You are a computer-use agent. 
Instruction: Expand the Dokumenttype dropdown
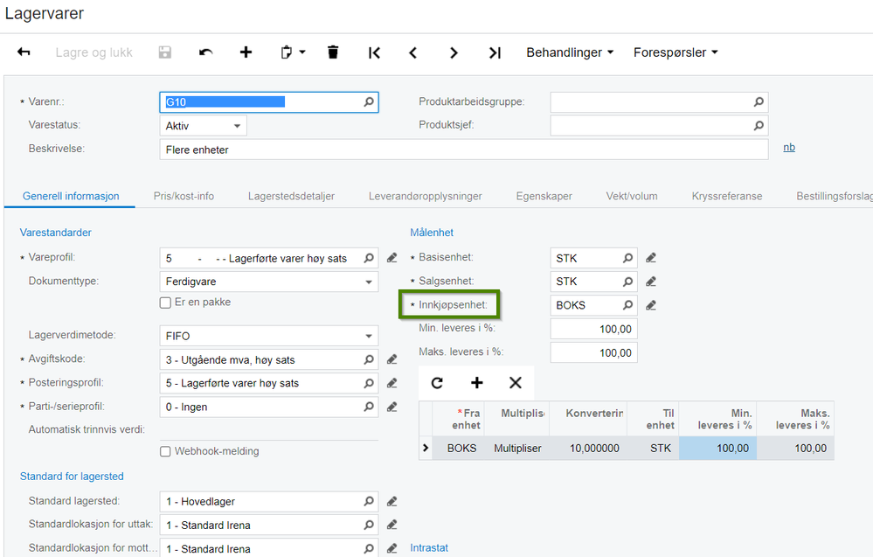click(269, 282)
